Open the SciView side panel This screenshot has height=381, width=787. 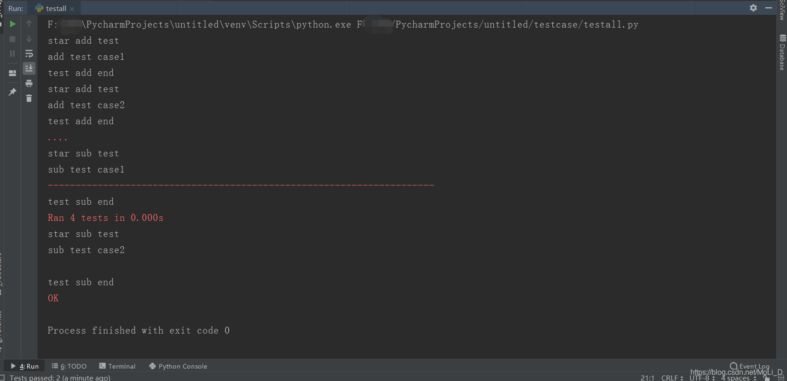782,10
